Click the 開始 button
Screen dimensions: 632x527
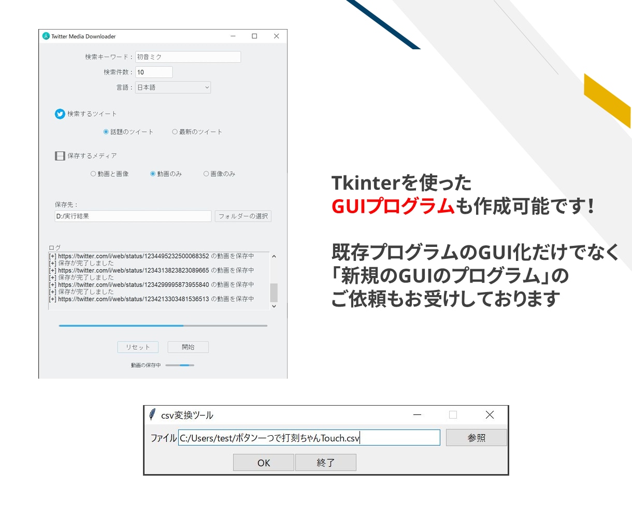click(188, 347)
